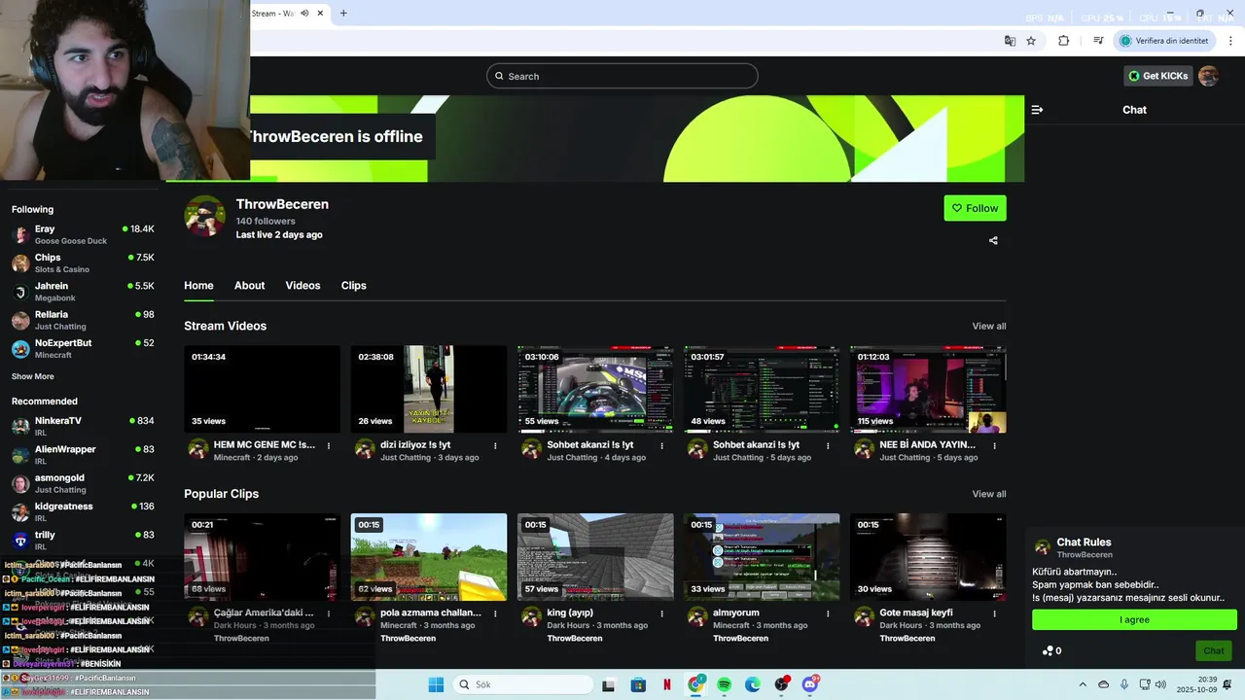Open Discord from the taskbar
1245x700 pixels.
click(810, 684)
